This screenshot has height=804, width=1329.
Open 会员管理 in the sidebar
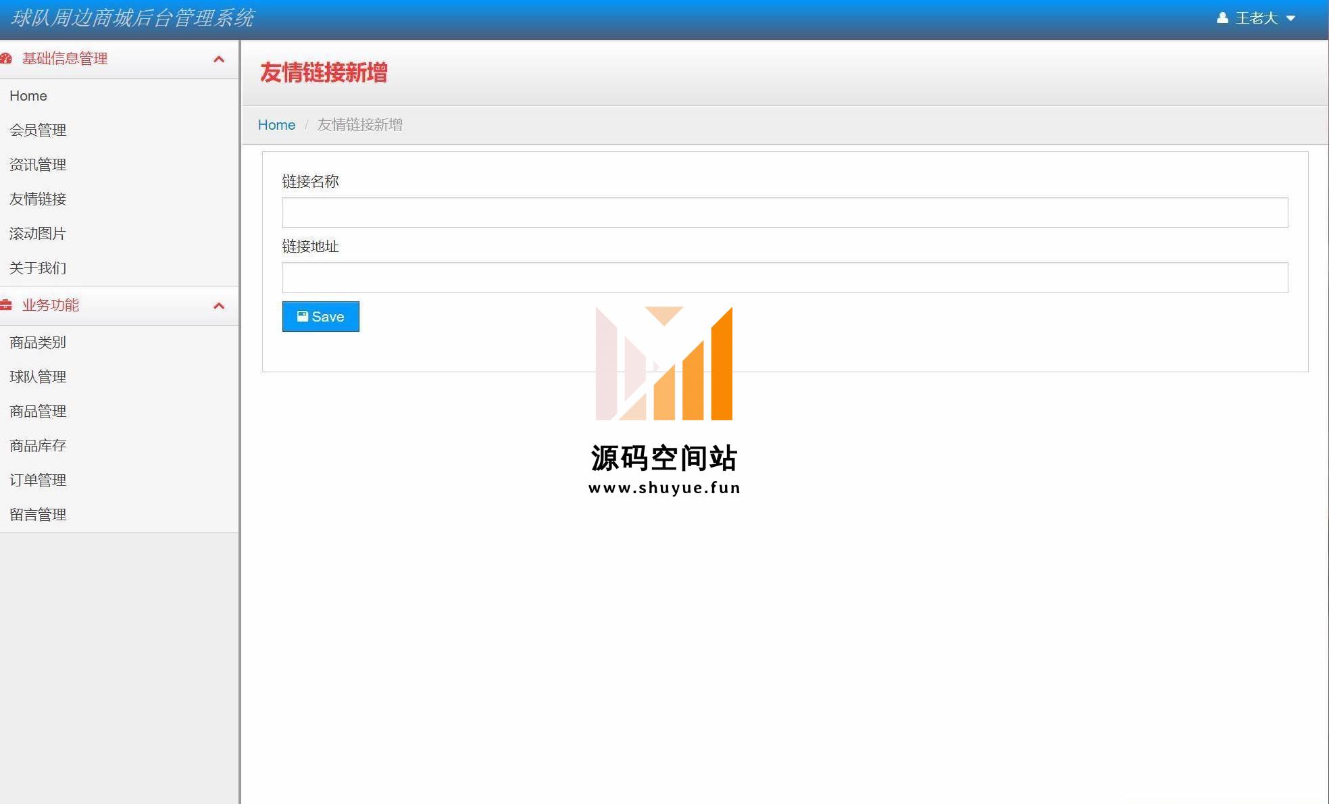coord(38,130)
